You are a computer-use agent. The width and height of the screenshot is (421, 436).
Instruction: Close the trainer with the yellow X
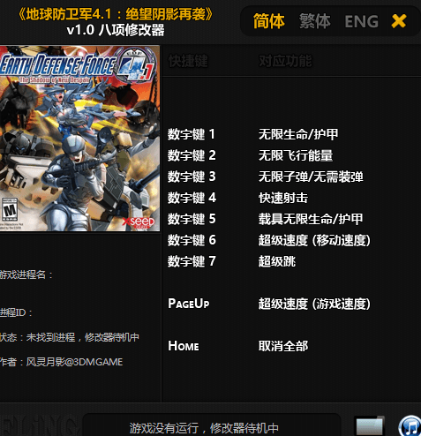point(399,21)
